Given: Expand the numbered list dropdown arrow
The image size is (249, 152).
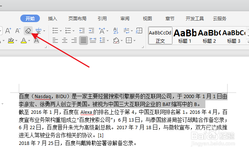Looking at the screenshot, I should coord(73,31).
